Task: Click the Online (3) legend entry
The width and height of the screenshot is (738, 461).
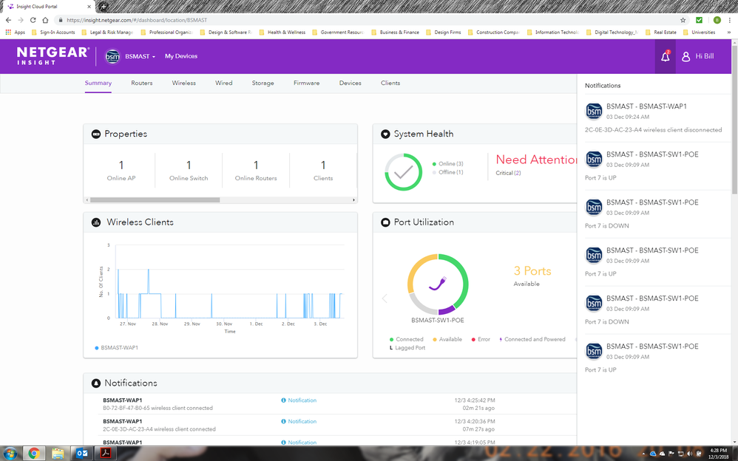Action: click(x=447, y=164)
